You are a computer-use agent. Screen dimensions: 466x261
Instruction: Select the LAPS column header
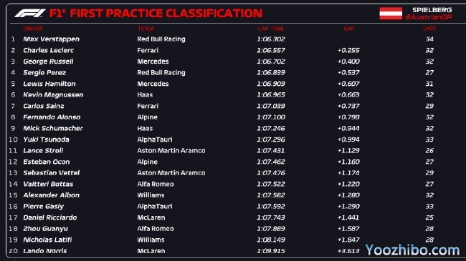click(x=429, y=29)
